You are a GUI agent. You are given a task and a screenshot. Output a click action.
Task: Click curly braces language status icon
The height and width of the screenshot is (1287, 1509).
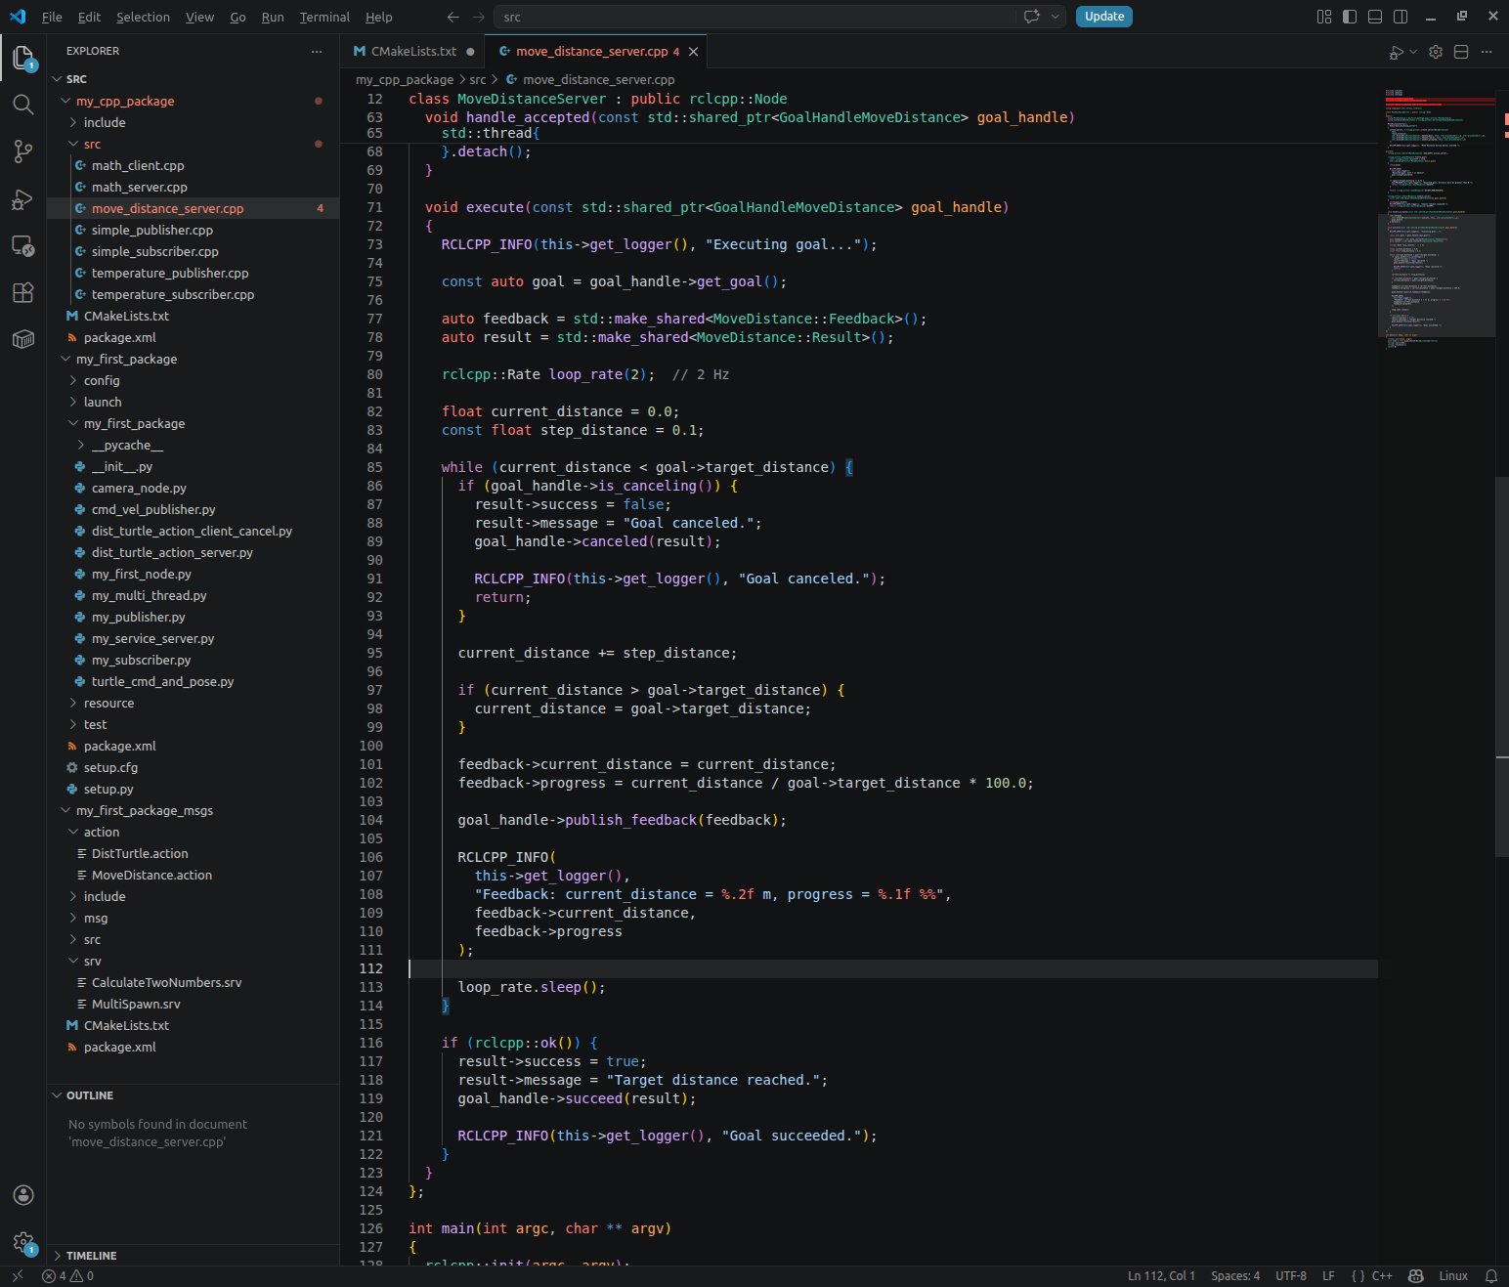(x=1358, y=1276)
